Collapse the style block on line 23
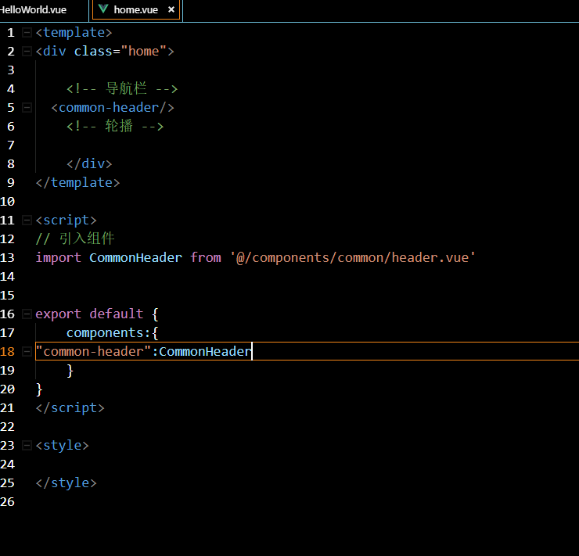 (x=27, y=445)
